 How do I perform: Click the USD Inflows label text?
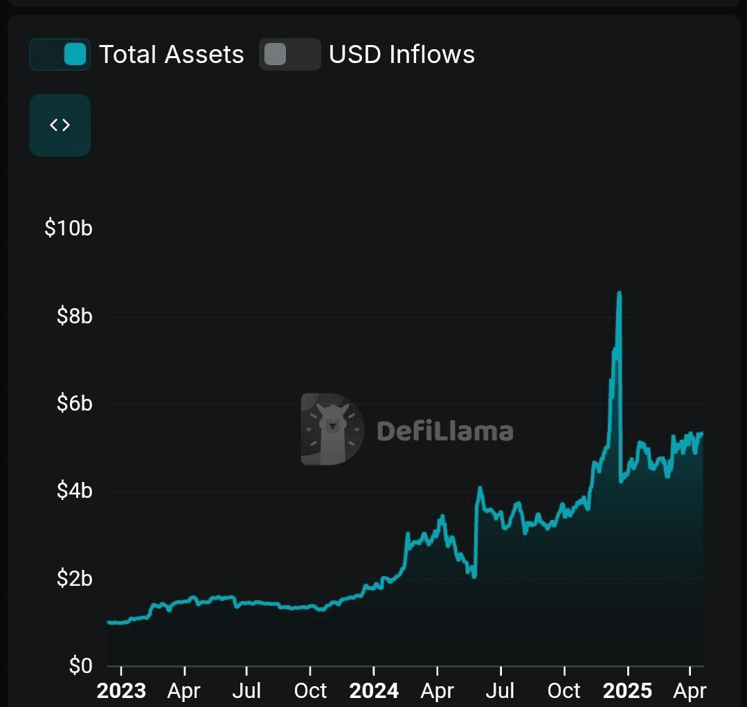(x=402, y=54)
